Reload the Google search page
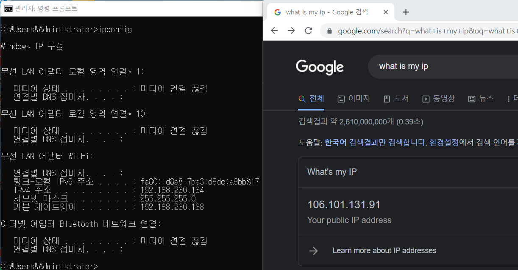 309,30
